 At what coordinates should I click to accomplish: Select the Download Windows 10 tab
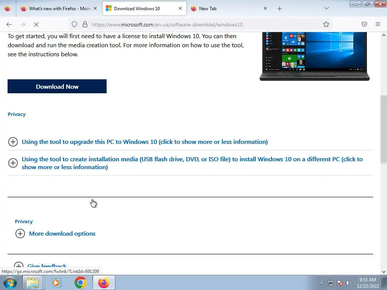pos(144,9)
